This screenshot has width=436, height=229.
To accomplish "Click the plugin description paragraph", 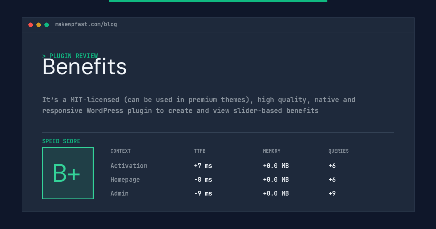I will tap(199, 105).
